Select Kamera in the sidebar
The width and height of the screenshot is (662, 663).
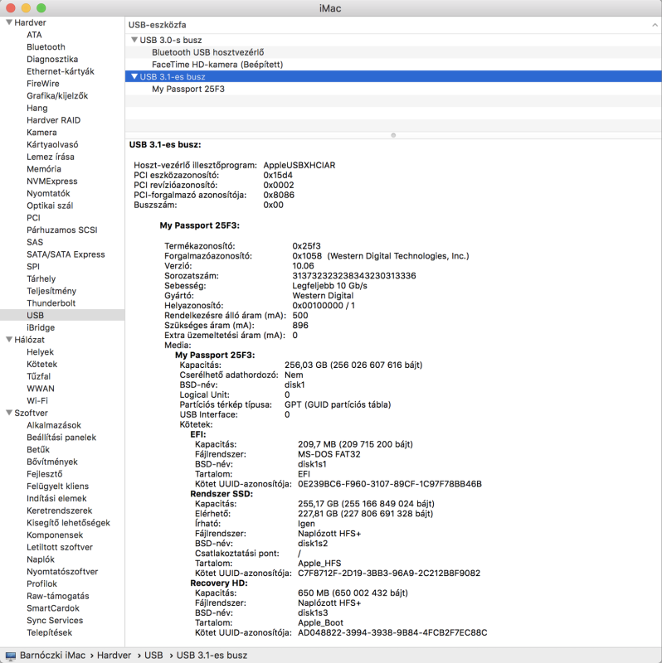pyautogui.click(x=41, y=133)
